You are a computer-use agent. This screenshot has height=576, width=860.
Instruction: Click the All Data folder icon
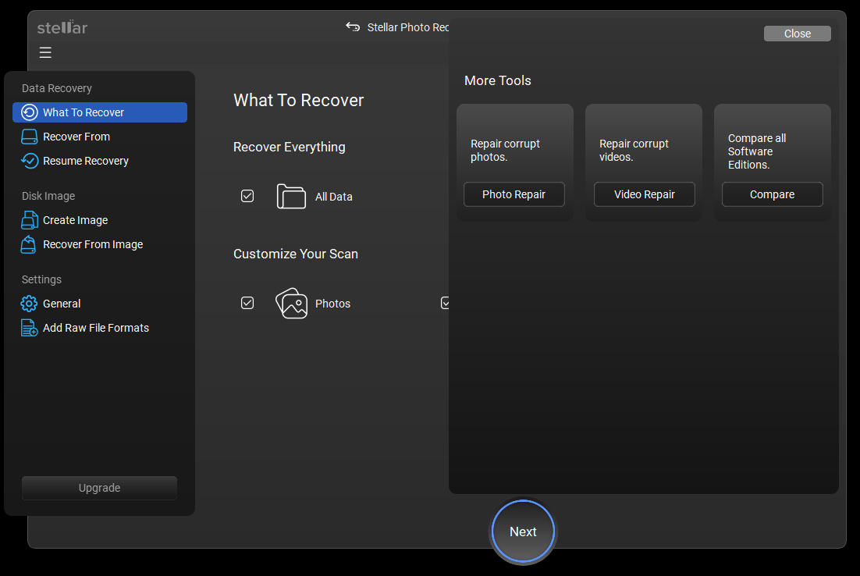(291, 197)
